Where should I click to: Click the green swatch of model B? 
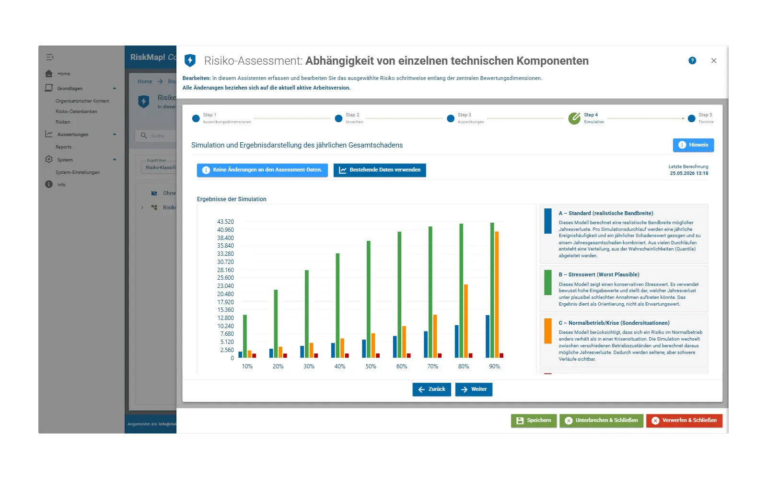[x=548, y=283]
